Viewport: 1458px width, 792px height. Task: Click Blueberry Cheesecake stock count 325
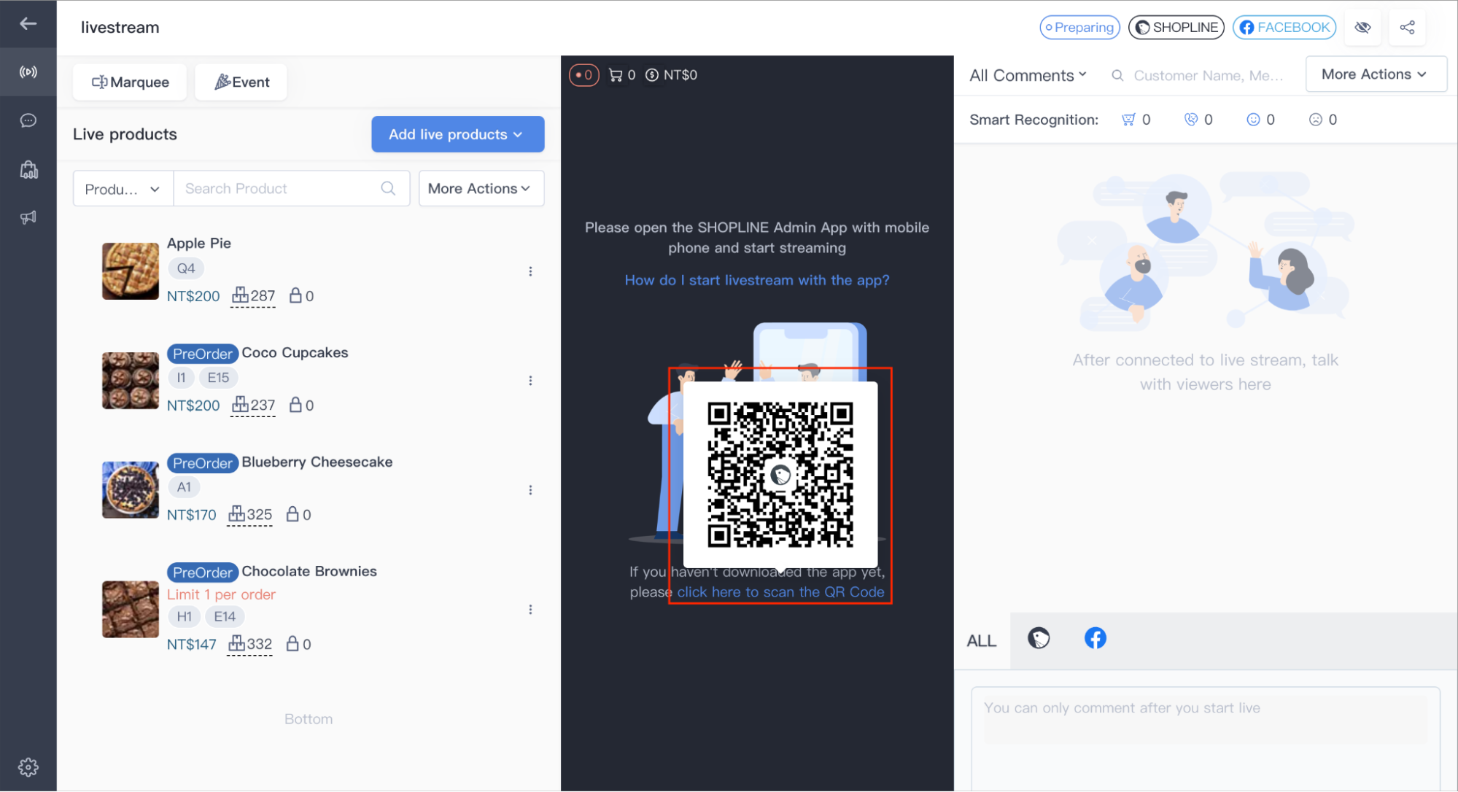coord(249,515)
